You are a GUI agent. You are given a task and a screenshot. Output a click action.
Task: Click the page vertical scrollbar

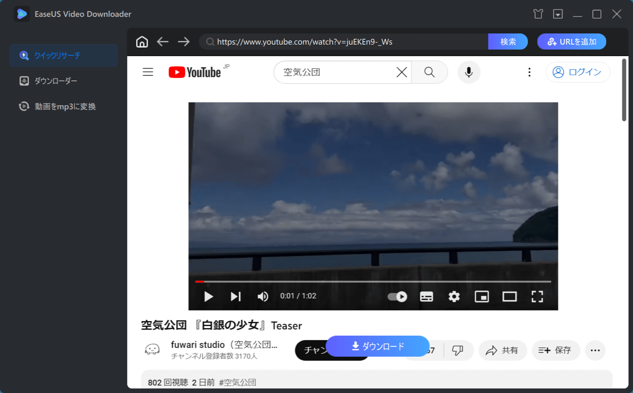click(x=624, y=90)
